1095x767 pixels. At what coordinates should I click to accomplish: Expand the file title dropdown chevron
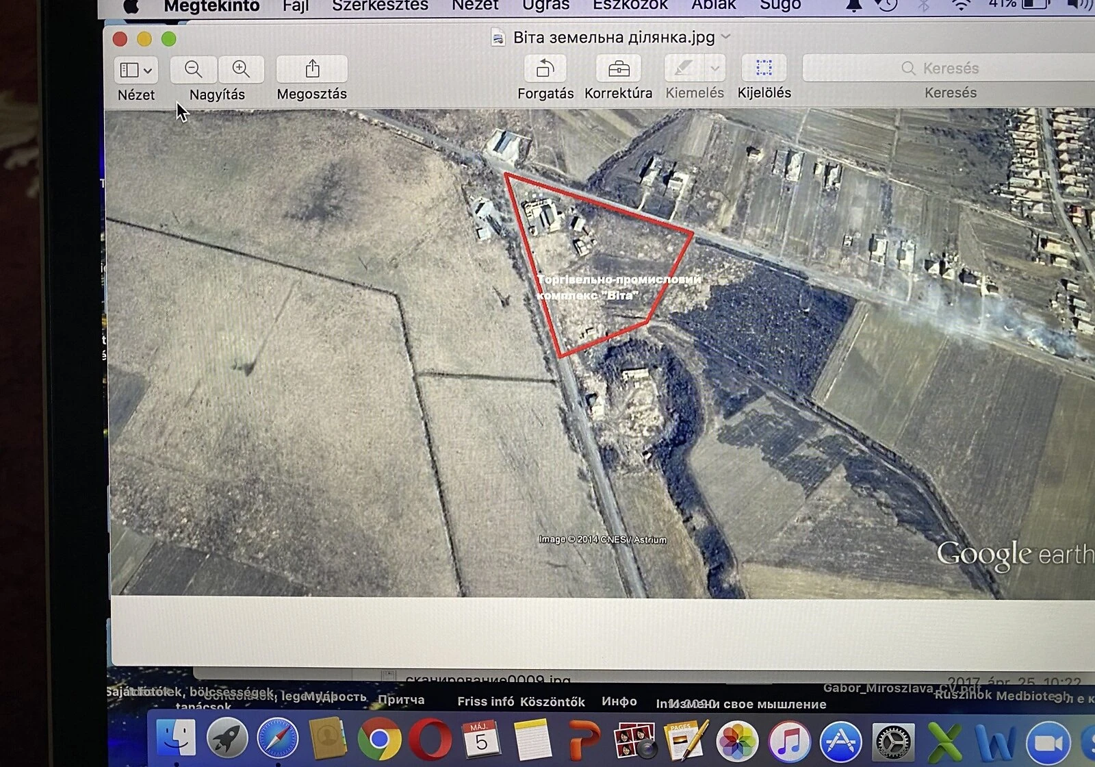tap(726, 36)
